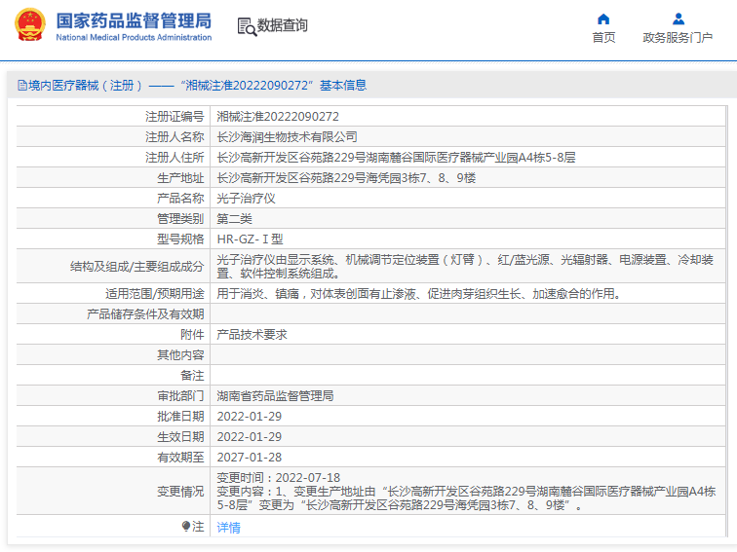This screenshot has height=552, width=737.
Task: Click the 变更情况 label
Action: click(x=180, y=492)
